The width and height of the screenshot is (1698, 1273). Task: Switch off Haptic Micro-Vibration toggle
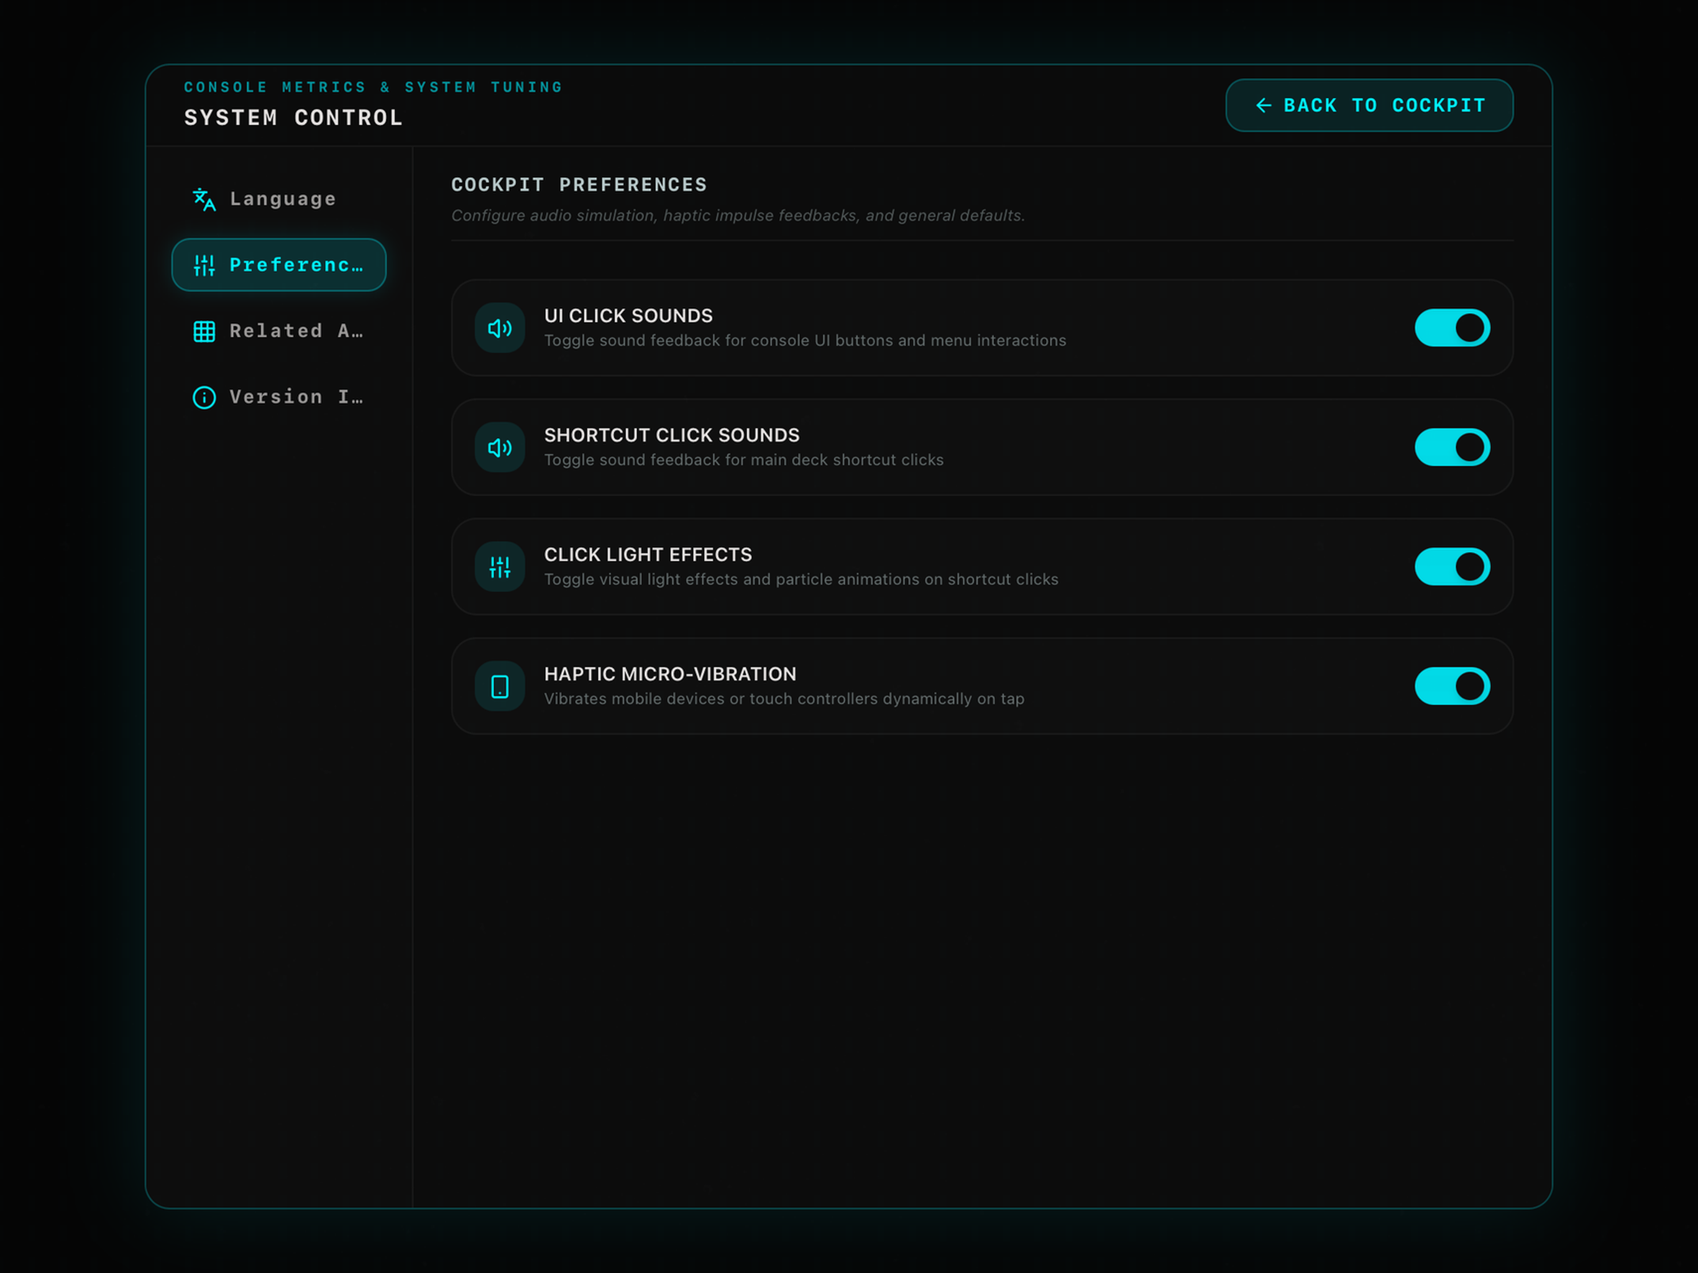[x=1452, y=686]
